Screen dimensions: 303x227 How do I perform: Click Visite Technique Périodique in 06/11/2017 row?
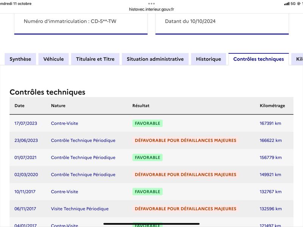point(80,209)
